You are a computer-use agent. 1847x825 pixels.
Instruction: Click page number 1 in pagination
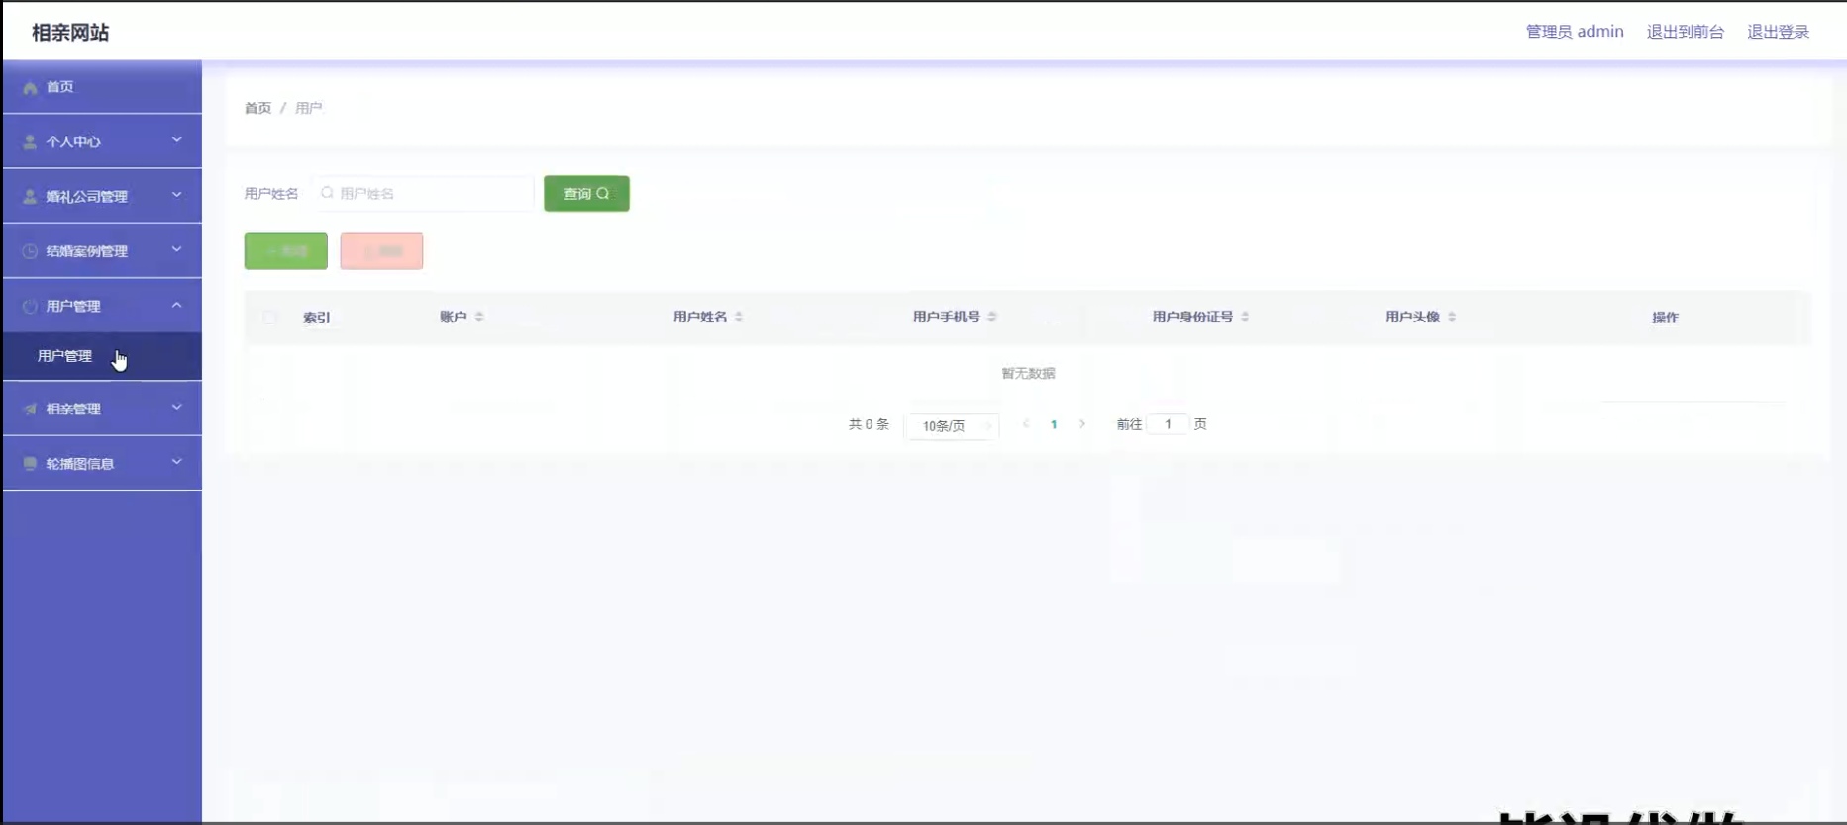pyautogui.click(x=1054, y=424)
